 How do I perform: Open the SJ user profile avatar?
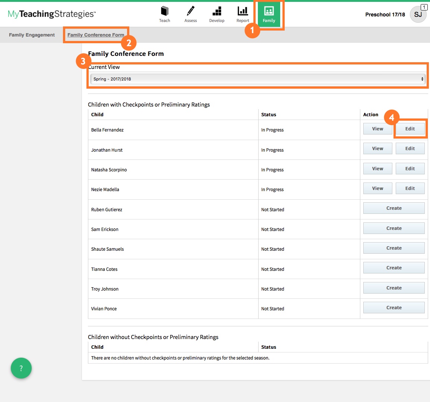pyautogui.click(x=418, y=15)
